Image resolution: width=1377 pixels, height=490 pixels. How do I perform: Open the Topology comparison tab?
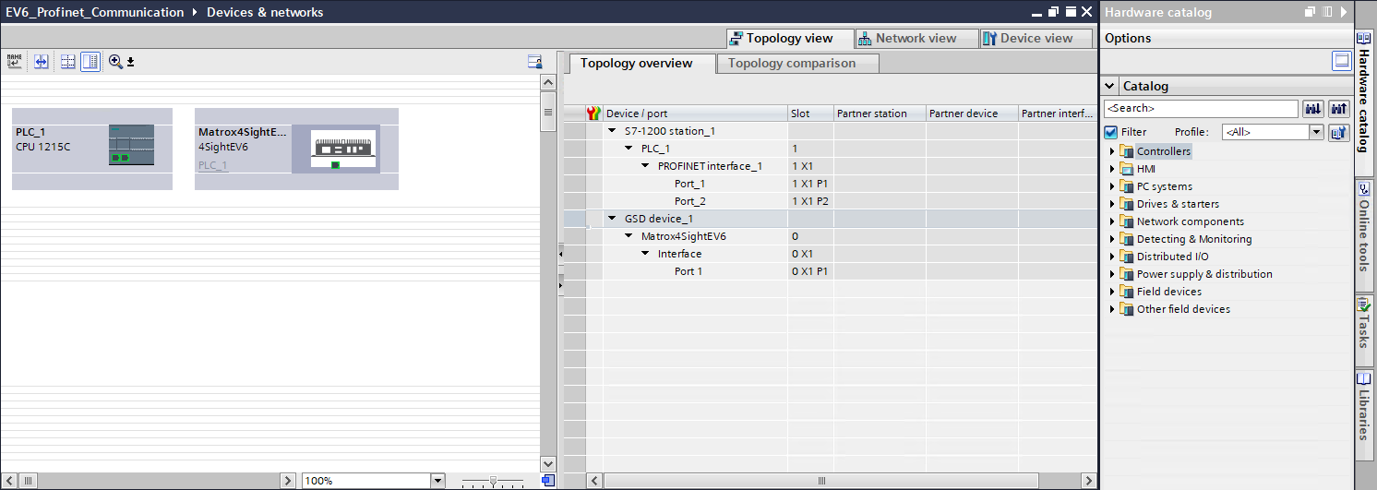pos(791,64)
